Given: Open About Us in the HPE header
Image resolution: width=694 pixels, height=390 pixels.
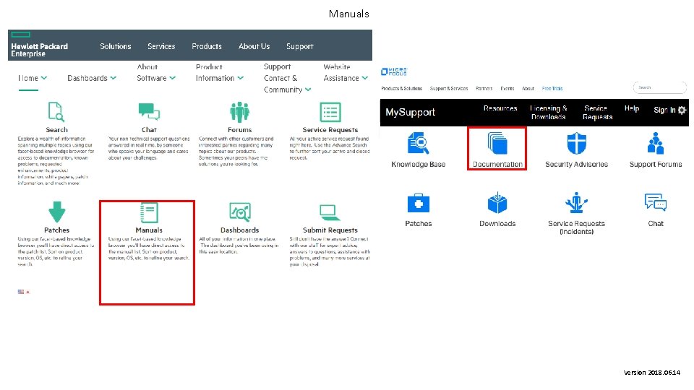Looking at the screenshot, I should 254,46.
